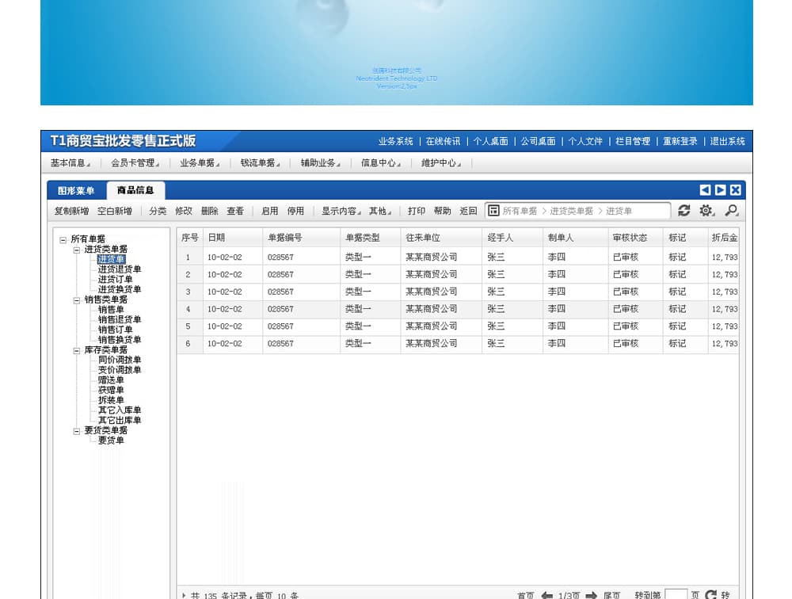Viewport: 792px width, 599px height.
Task: Select 销售退货单 in the tree
Action: (x=120, y=320)
